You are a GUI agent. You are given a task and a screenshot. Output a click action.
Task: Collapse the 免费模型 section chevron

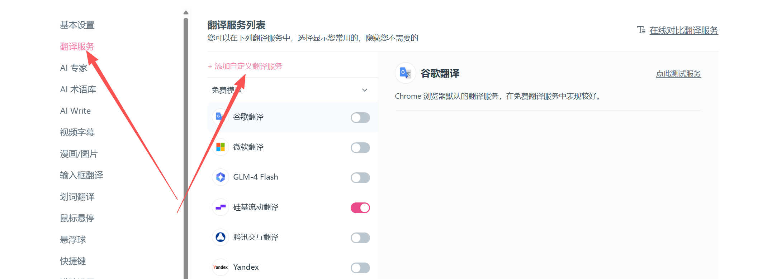365,90
